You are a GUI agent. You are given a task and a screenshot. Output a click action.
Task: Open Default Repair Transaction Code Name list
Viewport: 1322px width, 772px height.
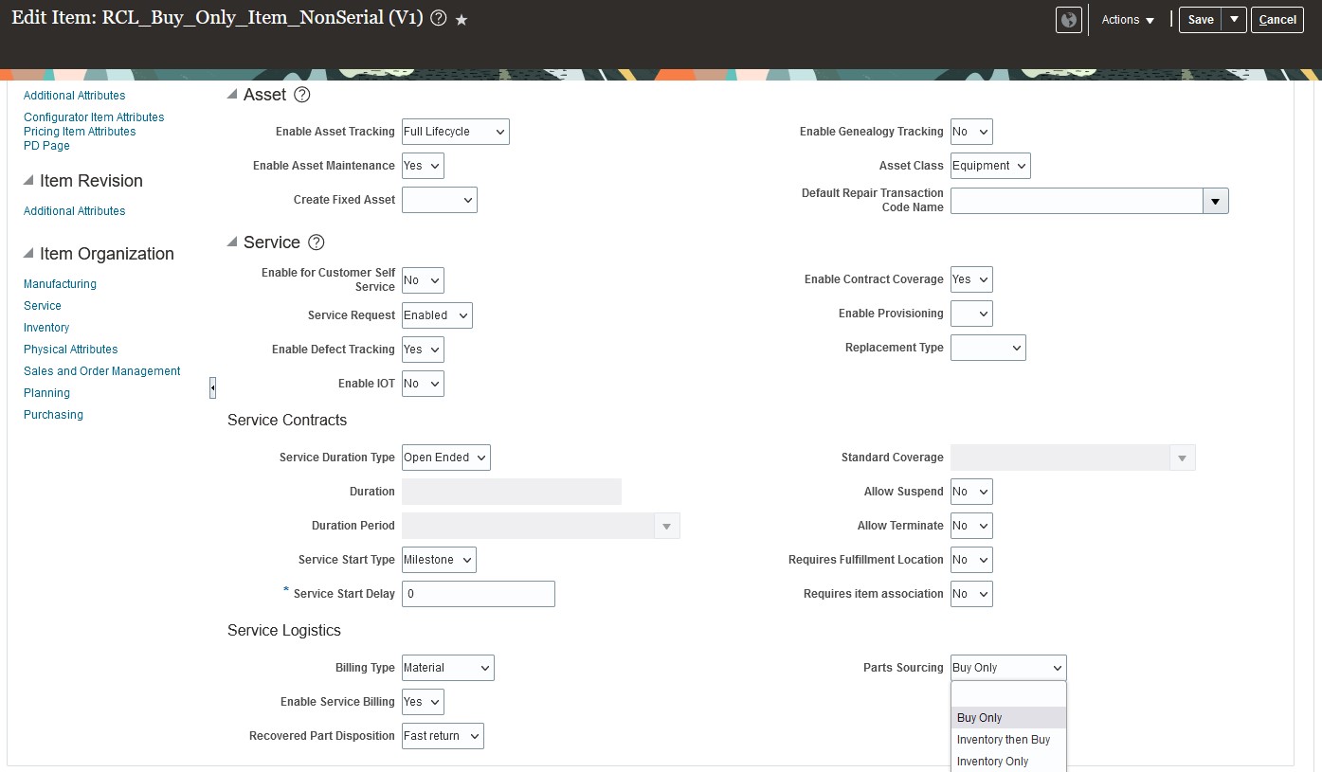coord(1216,201)
